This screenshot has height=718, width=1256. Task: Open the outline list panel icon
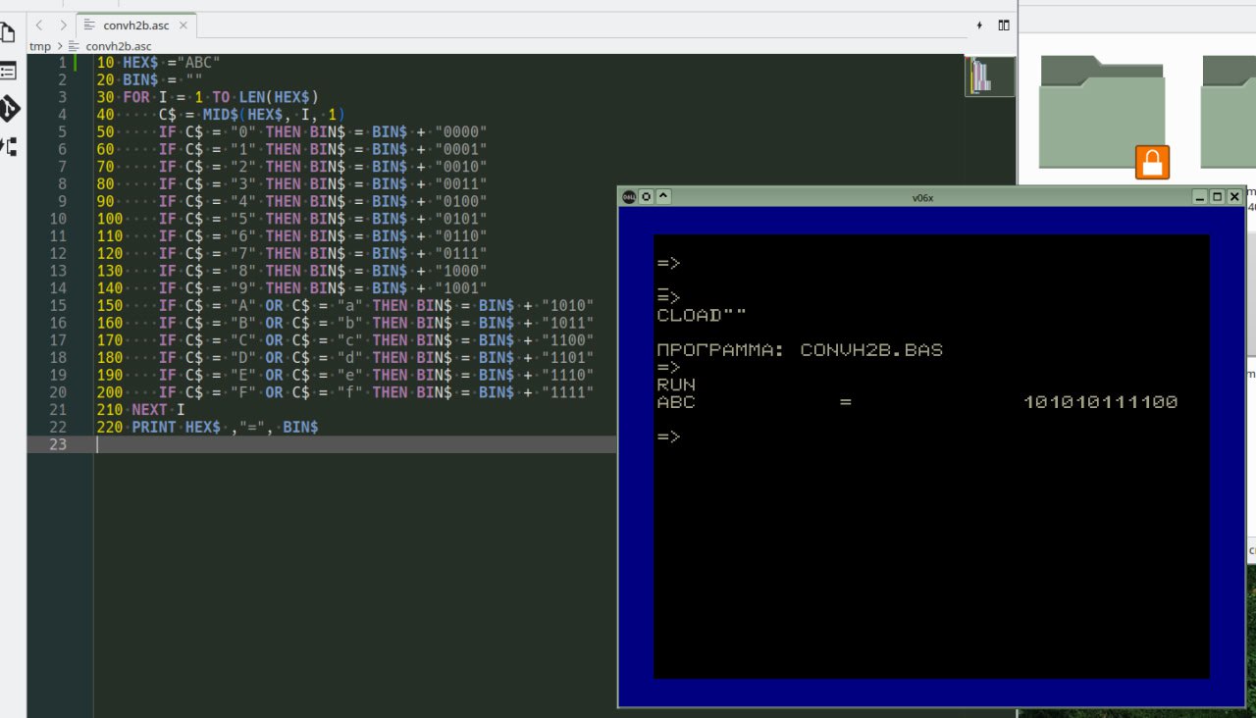coord(8,72)
